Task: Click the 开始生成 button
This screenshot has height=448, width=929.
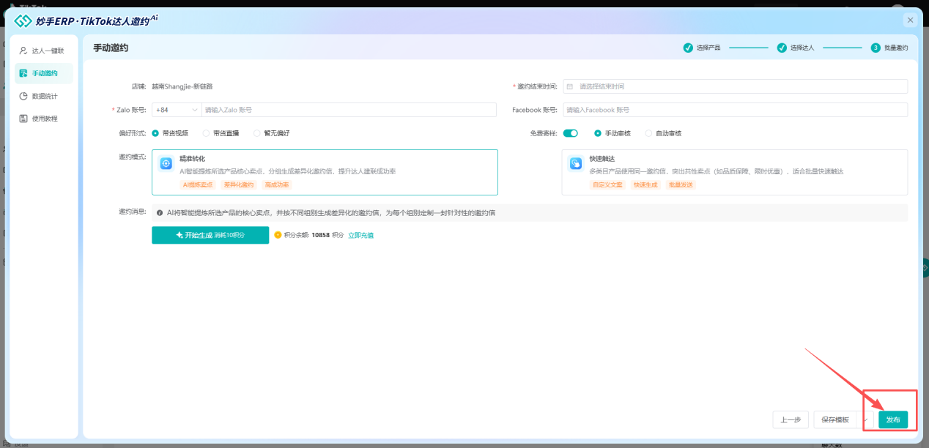Action: tap(210, 235)
